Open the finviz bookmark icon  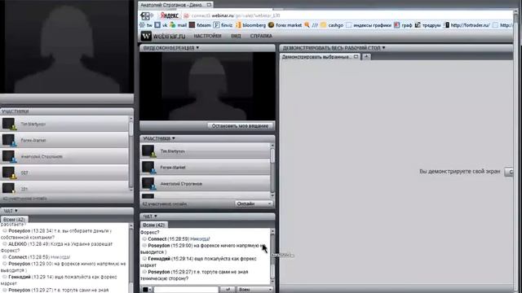[216, 25]
